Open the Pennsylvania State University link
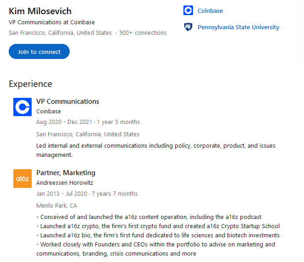This screenshot has height=262, width=304. pos(238,27)
